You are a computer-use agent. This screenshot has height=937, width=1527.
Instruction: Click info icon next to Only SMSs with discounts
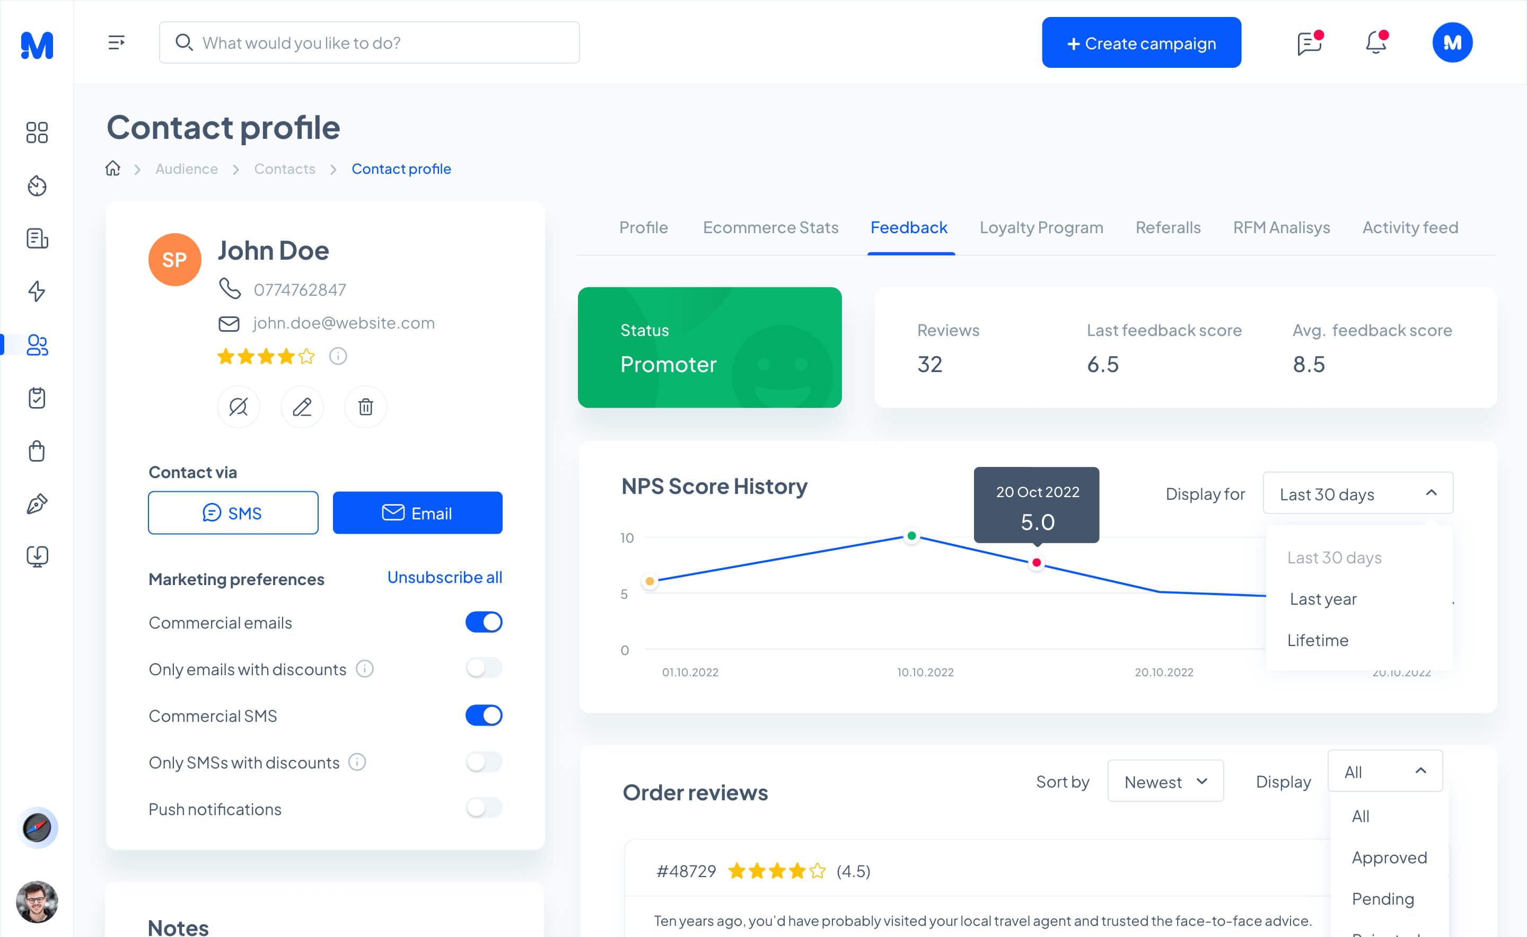coord(357,762)
